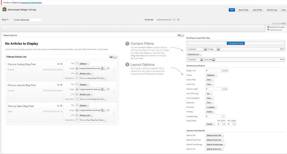Click the Save & Close button
This screenshot has width=287, height=154.
(243, 10)
